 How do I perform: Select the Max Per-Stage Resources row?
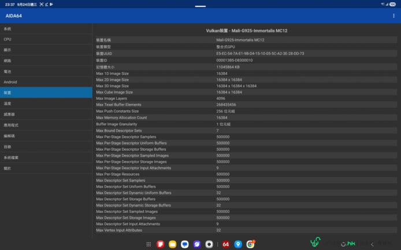pos(246,174)
